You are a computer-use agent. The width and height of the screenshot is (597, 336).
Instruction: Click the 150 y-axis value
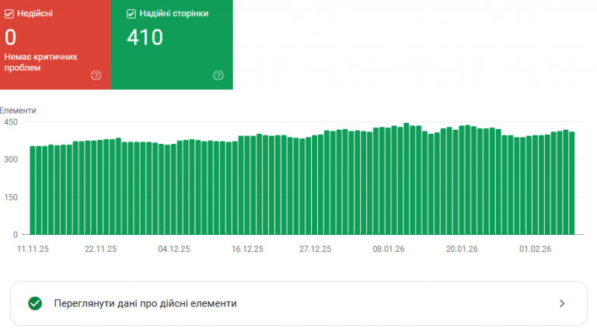(11, 198)
